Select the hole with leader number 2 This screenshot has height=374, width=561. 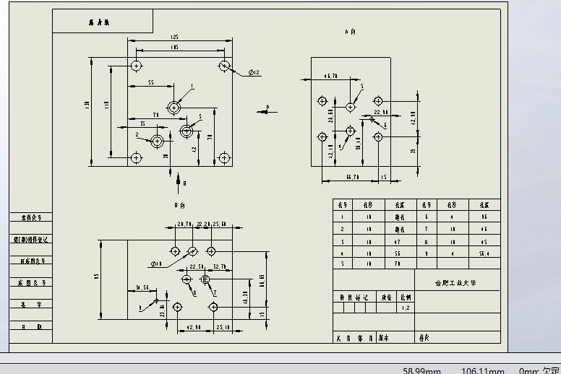point(157,141)
